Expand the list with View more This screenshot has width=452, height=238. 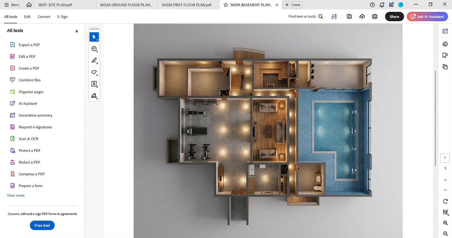(16, 195)
